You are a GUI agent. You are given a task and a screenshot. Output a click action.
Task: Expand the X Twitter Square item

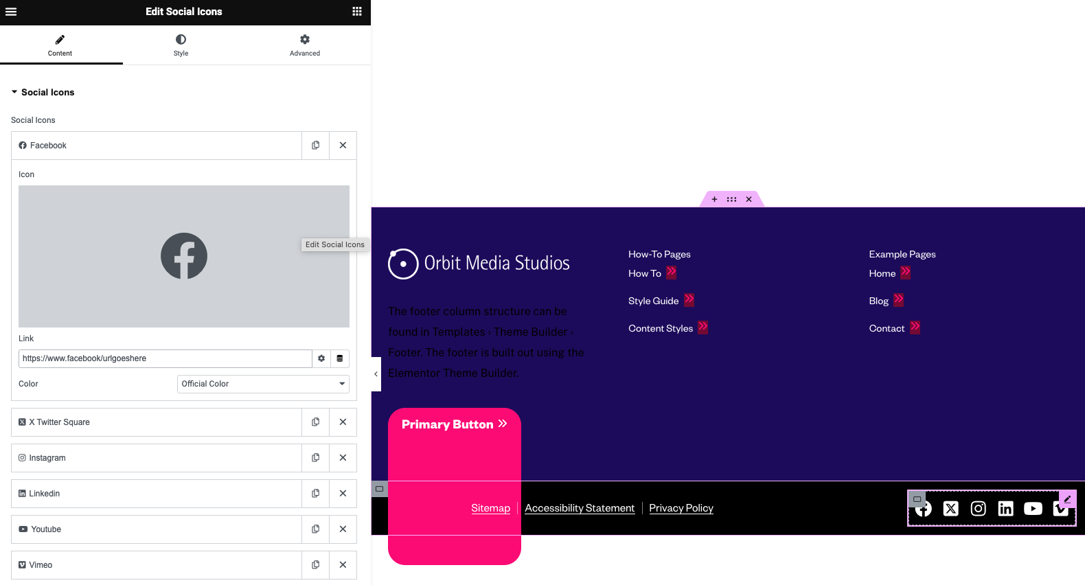tap(157, 422)
